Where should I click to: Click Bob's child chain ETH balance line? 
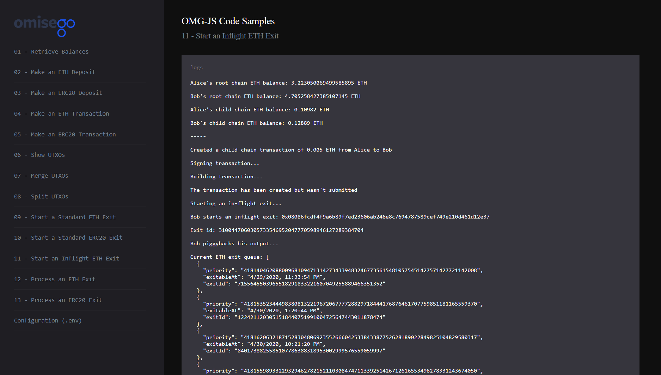[257, 123]
